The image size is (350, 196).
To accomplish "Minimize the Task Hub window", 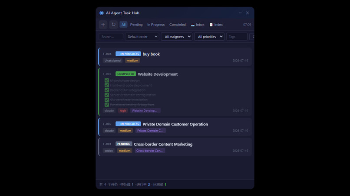I will pyautogui.click(x=240, y=13).
